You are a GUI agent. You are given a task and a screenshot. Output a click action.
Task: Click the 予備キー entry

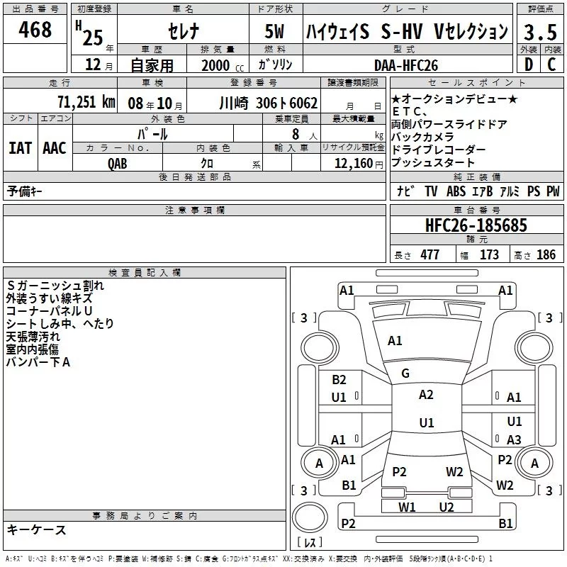[x=25, y=191]
